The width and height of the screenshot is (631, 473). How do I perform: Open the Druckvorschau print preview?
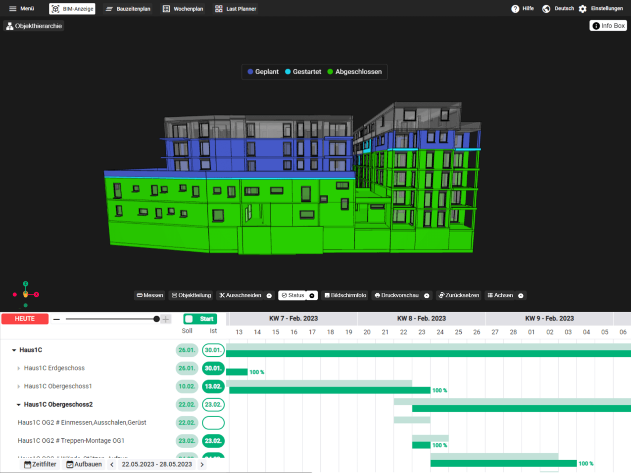(x=396, y=295)
